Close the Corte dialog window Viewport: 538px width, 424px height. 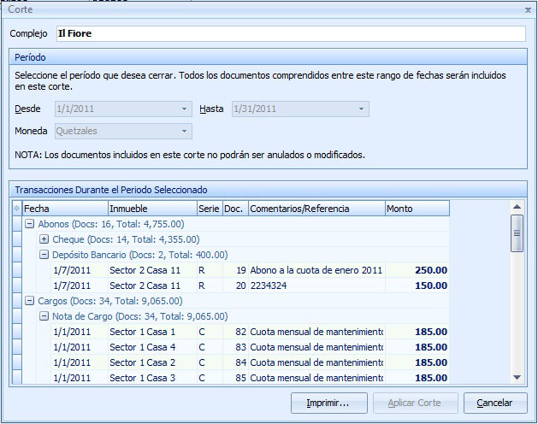pyautogui.click(x=527, y=9)
